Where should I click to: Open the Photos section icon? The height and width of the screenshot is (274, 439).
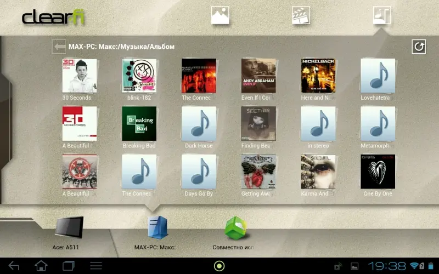coord(220,15)
